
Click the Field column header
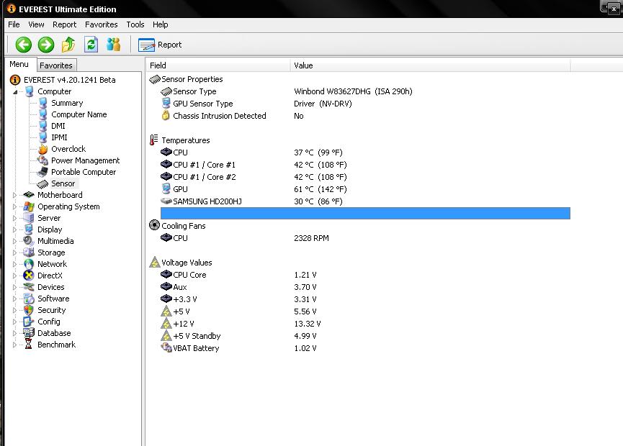tap(218, 65)
